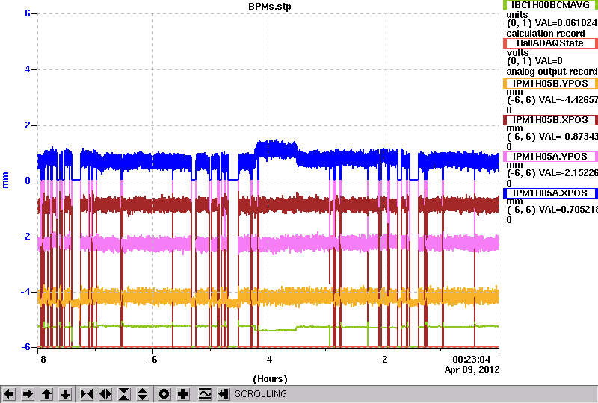The height and width of the screenshot is (403, 598).
Task: Select the HallADAQState curve legend label
Action: coord(550,43)
